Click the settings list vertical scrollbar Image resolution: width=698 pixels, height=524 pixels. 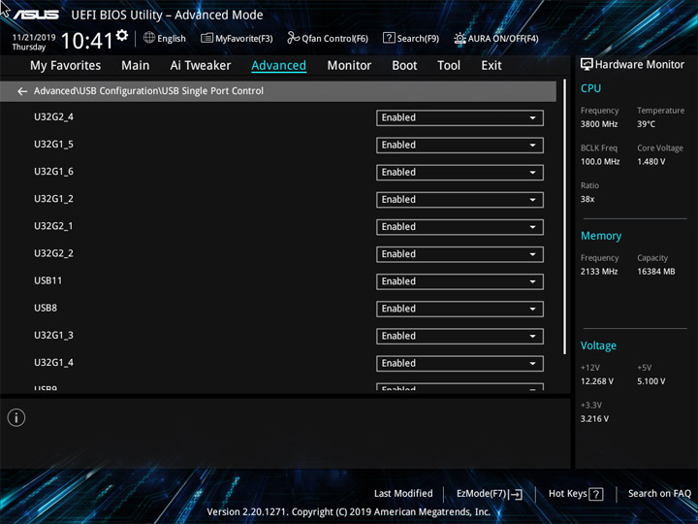565,216
